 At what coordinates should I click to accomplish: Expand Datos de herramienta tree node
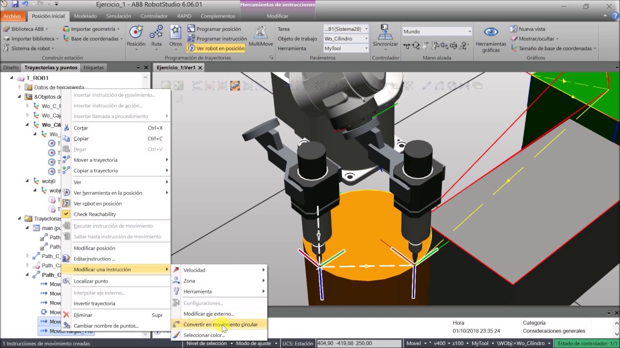20,87
